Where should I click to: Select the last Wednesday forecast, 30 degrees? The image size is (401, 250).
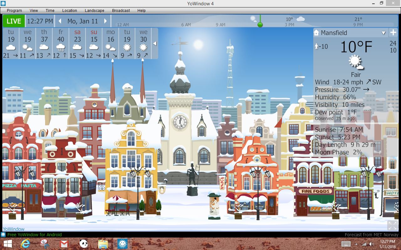(x=143, y=43)
